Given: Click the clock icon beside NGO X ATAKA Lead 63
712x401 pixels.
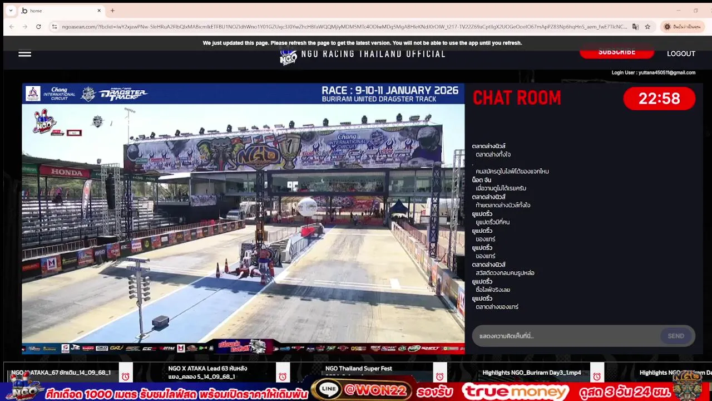Looking at the screenshot, I should pos(283,376).
